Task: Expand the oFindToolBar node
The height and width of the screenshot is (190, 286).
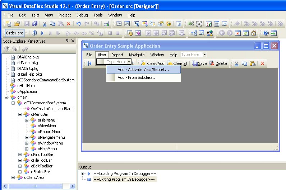Action: point(20,155)
